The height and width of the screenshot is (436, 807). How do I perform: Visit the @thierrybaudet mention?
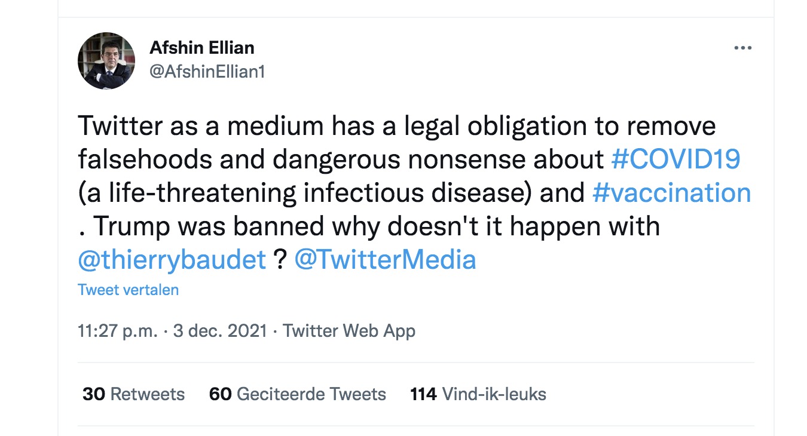(172, 260)
